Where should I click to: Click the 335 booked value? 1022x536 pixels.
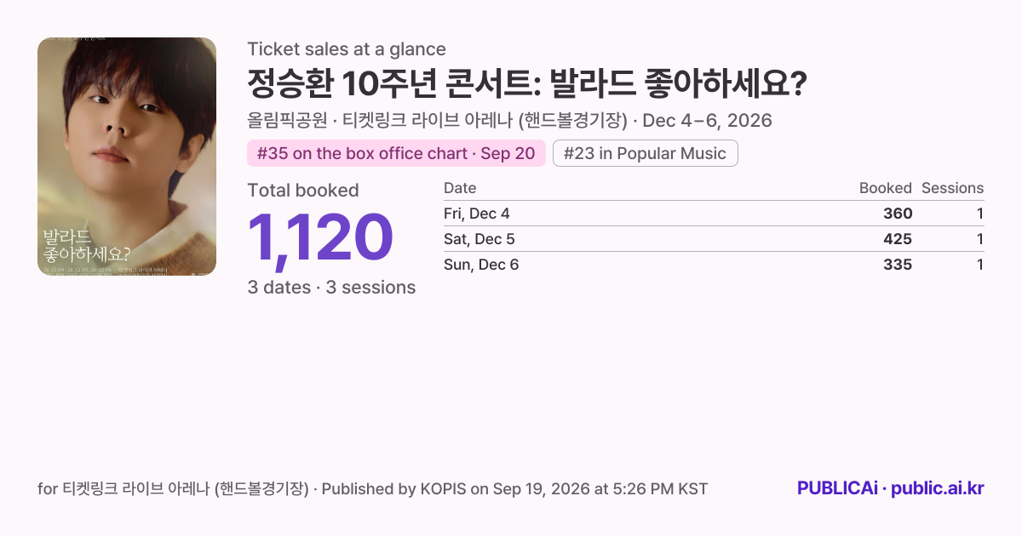(898, 265)
